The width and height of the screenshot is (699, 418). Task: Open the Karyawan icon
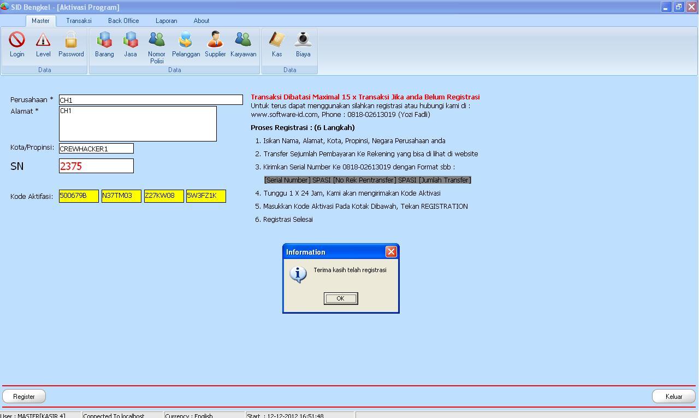tap(243, 44)
